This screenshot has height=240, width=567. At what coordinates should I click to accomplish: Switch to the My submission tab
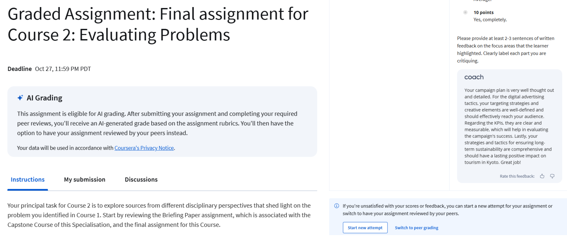[x=85, y=180]
